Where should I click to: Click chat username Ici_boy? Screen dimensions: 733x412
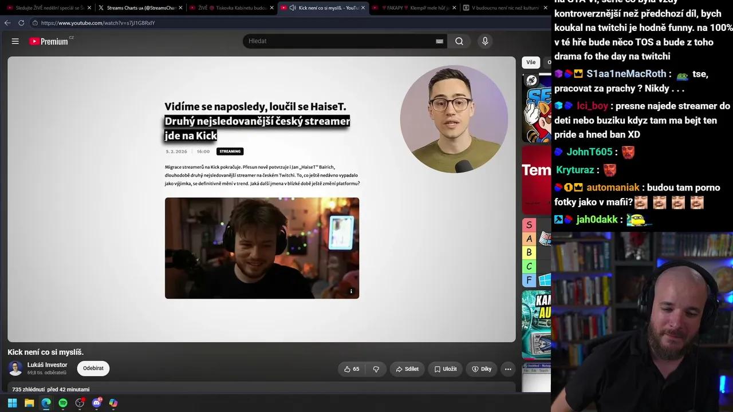[x=593, y=106]
